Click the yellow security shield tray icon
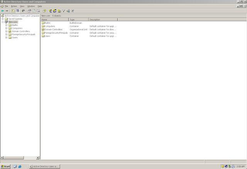Image resolution: width=247 pixels, height=169 pixels. click(x=223, y=166)
